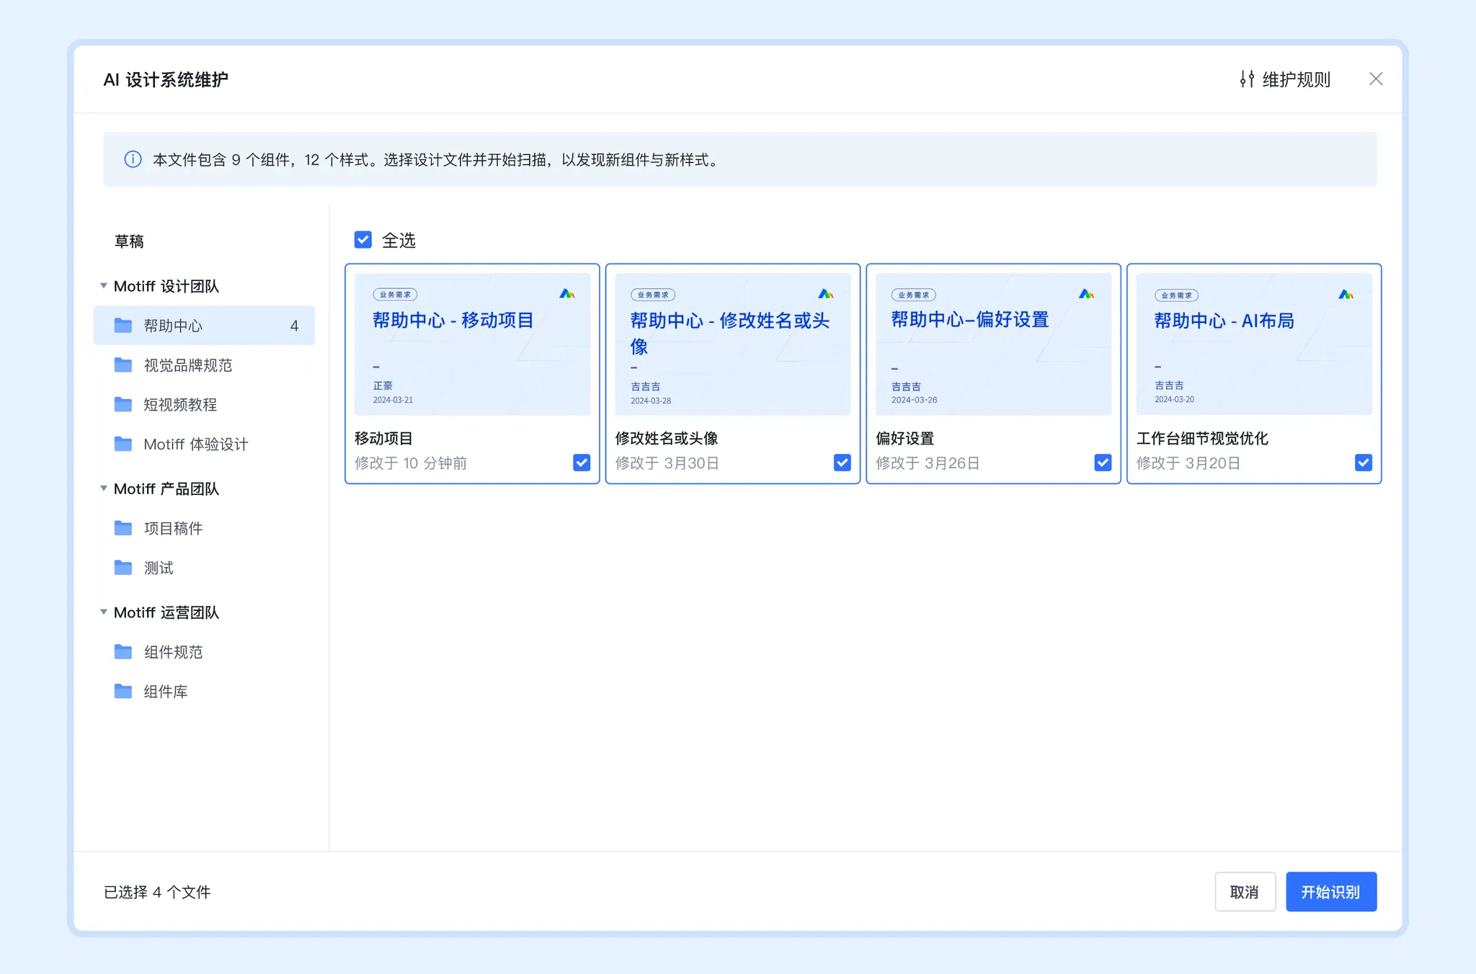
Task: Open 维护规则 settings
Action: [x=1285, y=79]
